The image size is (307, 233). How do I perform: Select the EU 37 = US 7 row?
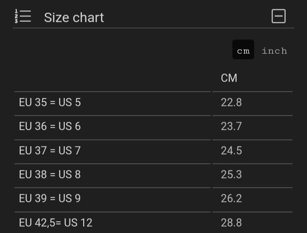(50, 150)
